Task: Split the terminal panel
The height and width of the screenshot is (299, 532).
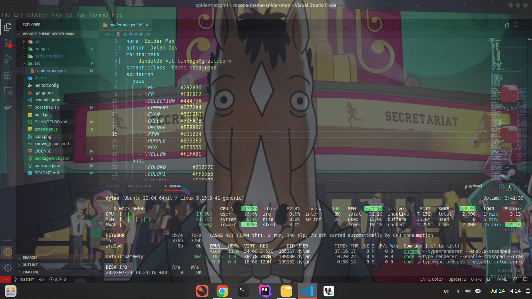Action: [501, 186]
